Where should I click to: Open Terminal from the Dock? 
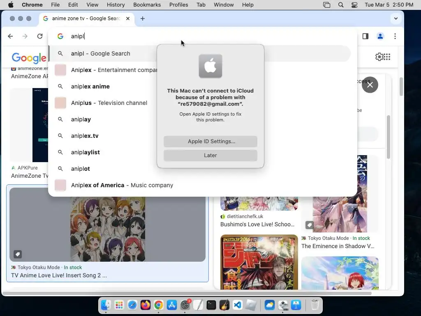[211, 305]
